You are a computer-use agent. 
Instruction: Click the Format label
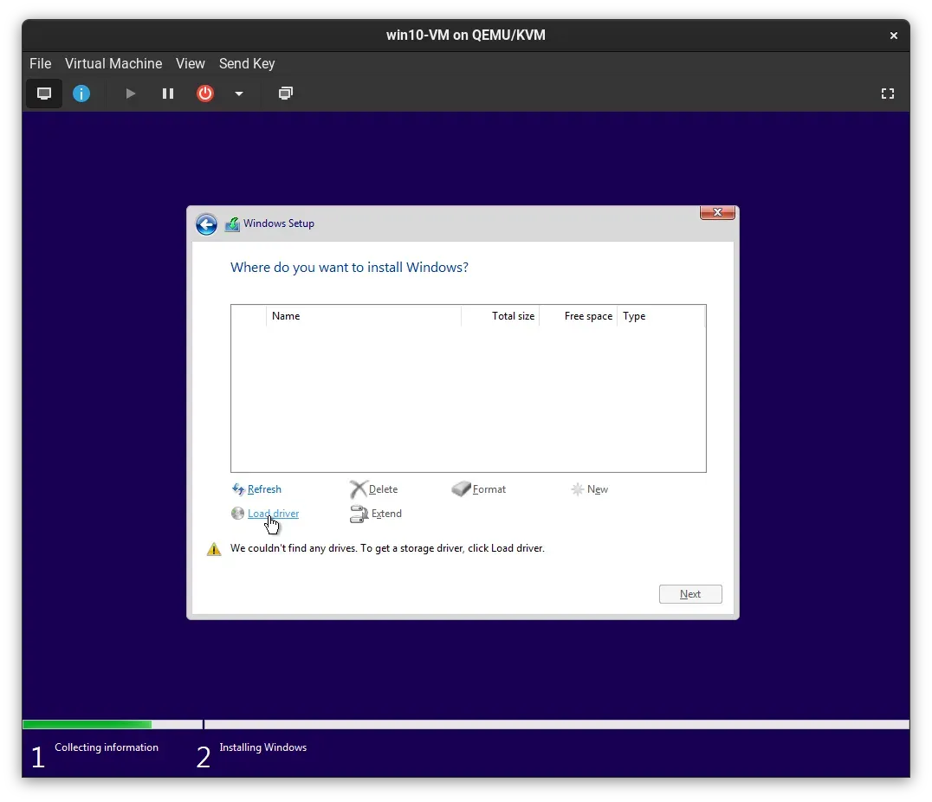(489, 489)
